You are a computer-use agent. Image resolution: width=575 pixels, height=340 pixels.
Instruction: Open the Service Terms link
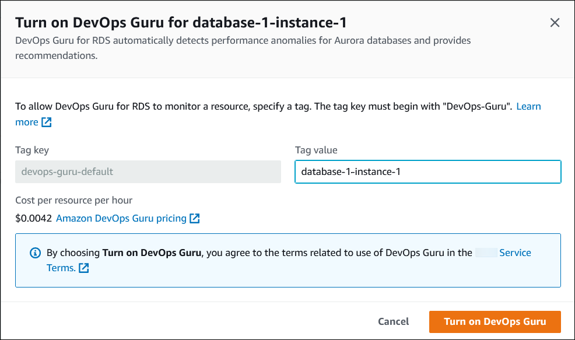pyautogui.click(x=515, y=253)
